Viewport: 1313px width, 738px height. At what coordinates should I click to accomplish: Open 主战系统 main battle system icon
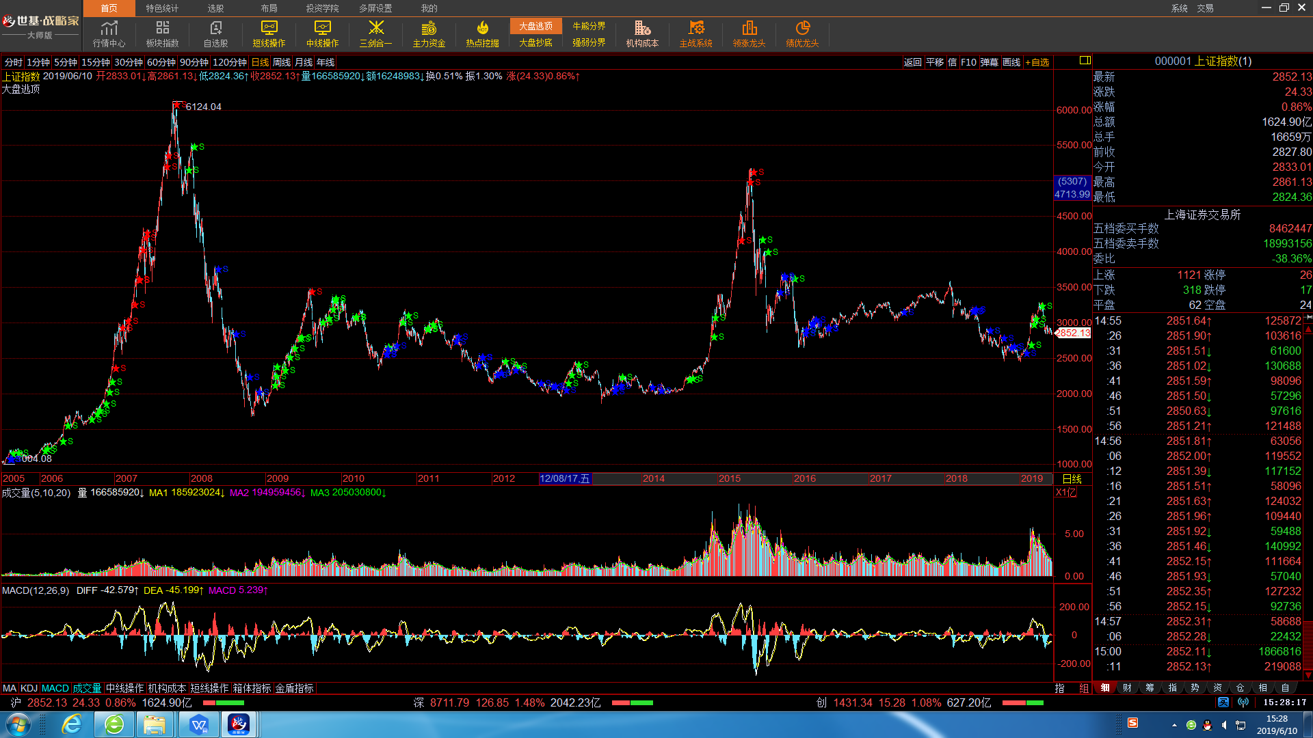tap(695, 33)
